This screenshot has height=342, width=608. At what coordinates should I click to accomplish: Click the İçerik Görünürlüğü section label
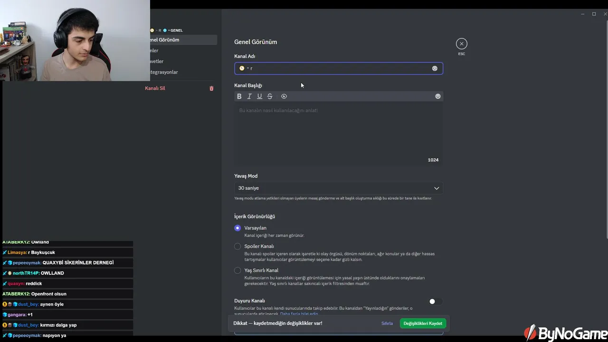[255, 217]
